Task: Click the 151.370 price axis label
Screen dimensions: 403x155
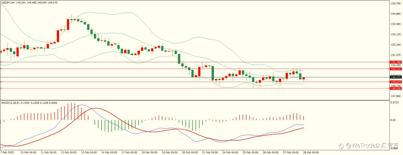Action: point(395,55)
